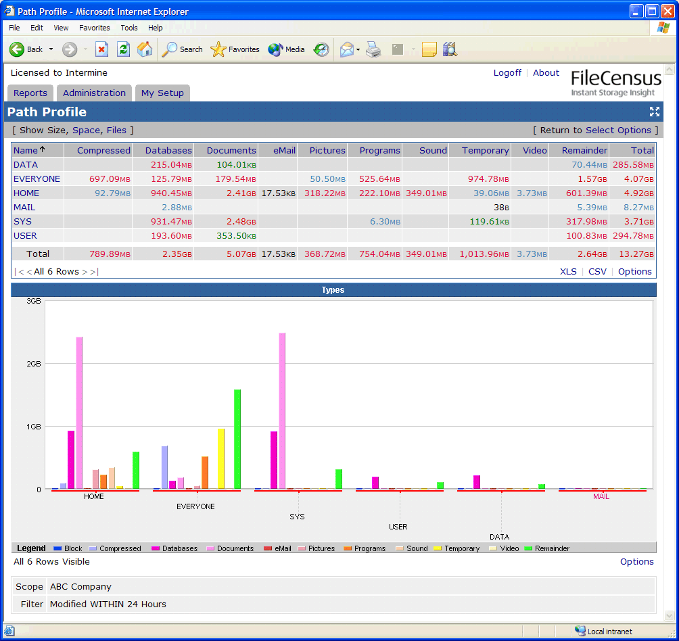This screenshot has height=641, width=679.
Task: Click the Research binoculars toolbar icon
Action: [x=450, y=49]
